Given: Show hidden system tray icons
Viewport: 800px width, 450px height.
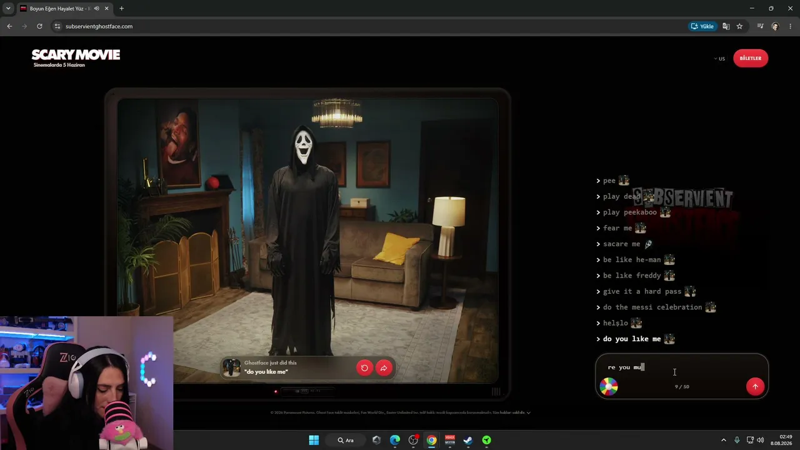Looking at the screenshot, I should tap(724, 440).
